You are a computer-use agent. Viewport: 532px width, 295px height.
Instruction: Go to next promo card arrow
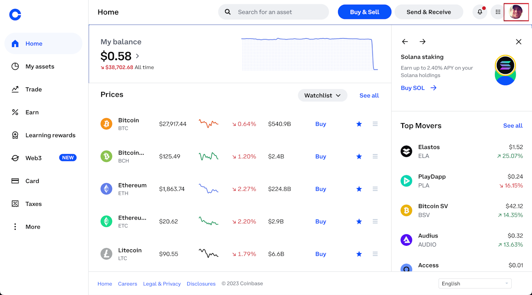pyautogui.click(x=423, y=42)
